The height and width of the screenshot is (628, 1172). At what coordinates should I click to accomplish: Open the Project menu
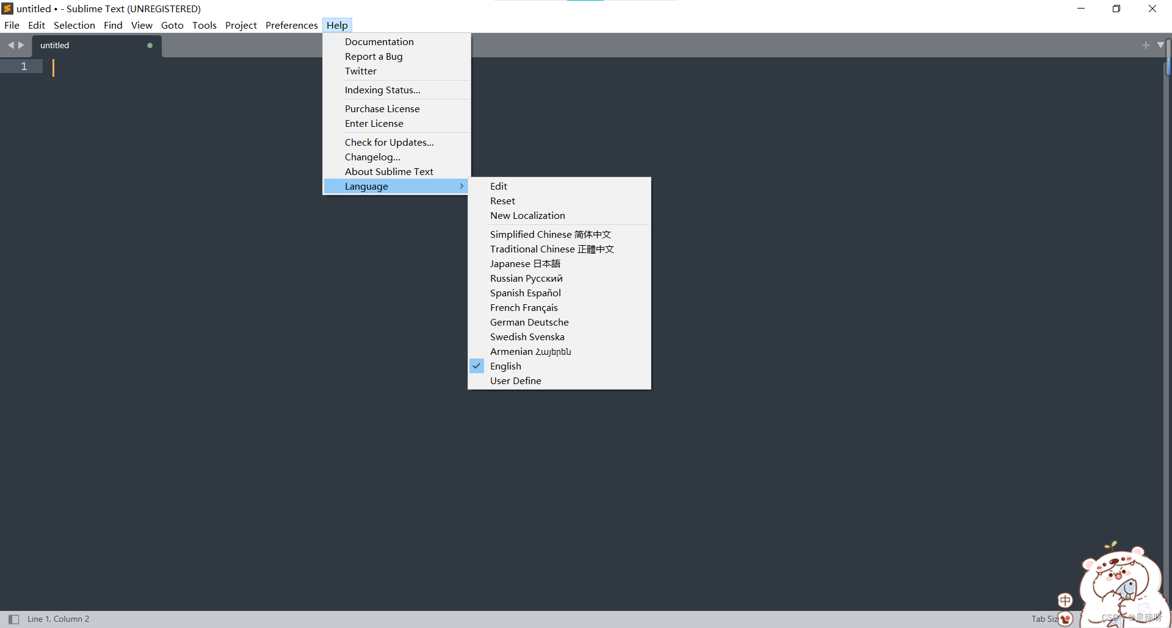click(241, 25)
